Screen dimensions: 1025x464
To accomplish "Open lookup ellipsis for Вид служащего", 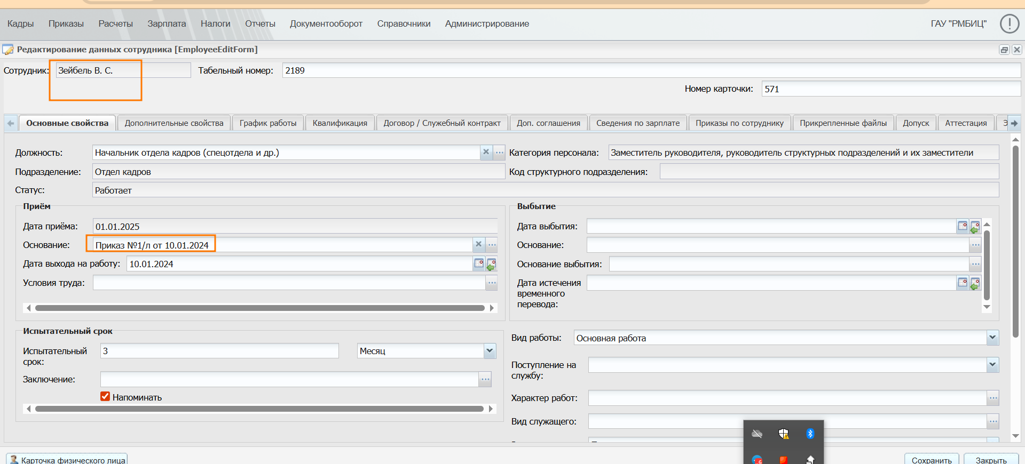I will coord(993,421).
